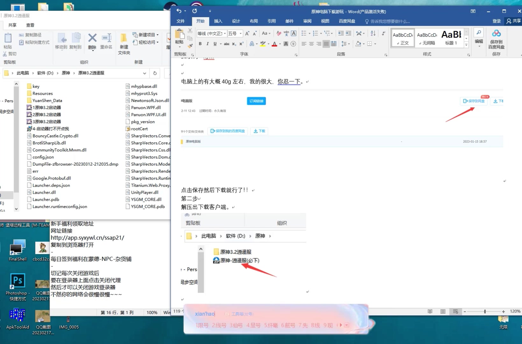Select the Photoshop desktop shortcut

18,287
